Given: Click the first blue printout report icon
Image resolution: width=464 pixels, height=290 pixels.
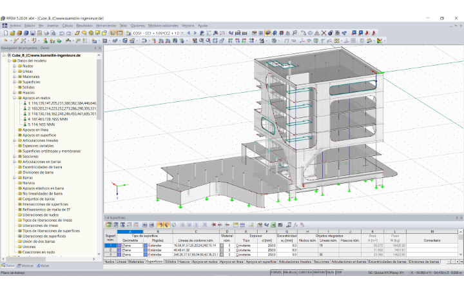Looking at the screenshot, I should point(354,33).
